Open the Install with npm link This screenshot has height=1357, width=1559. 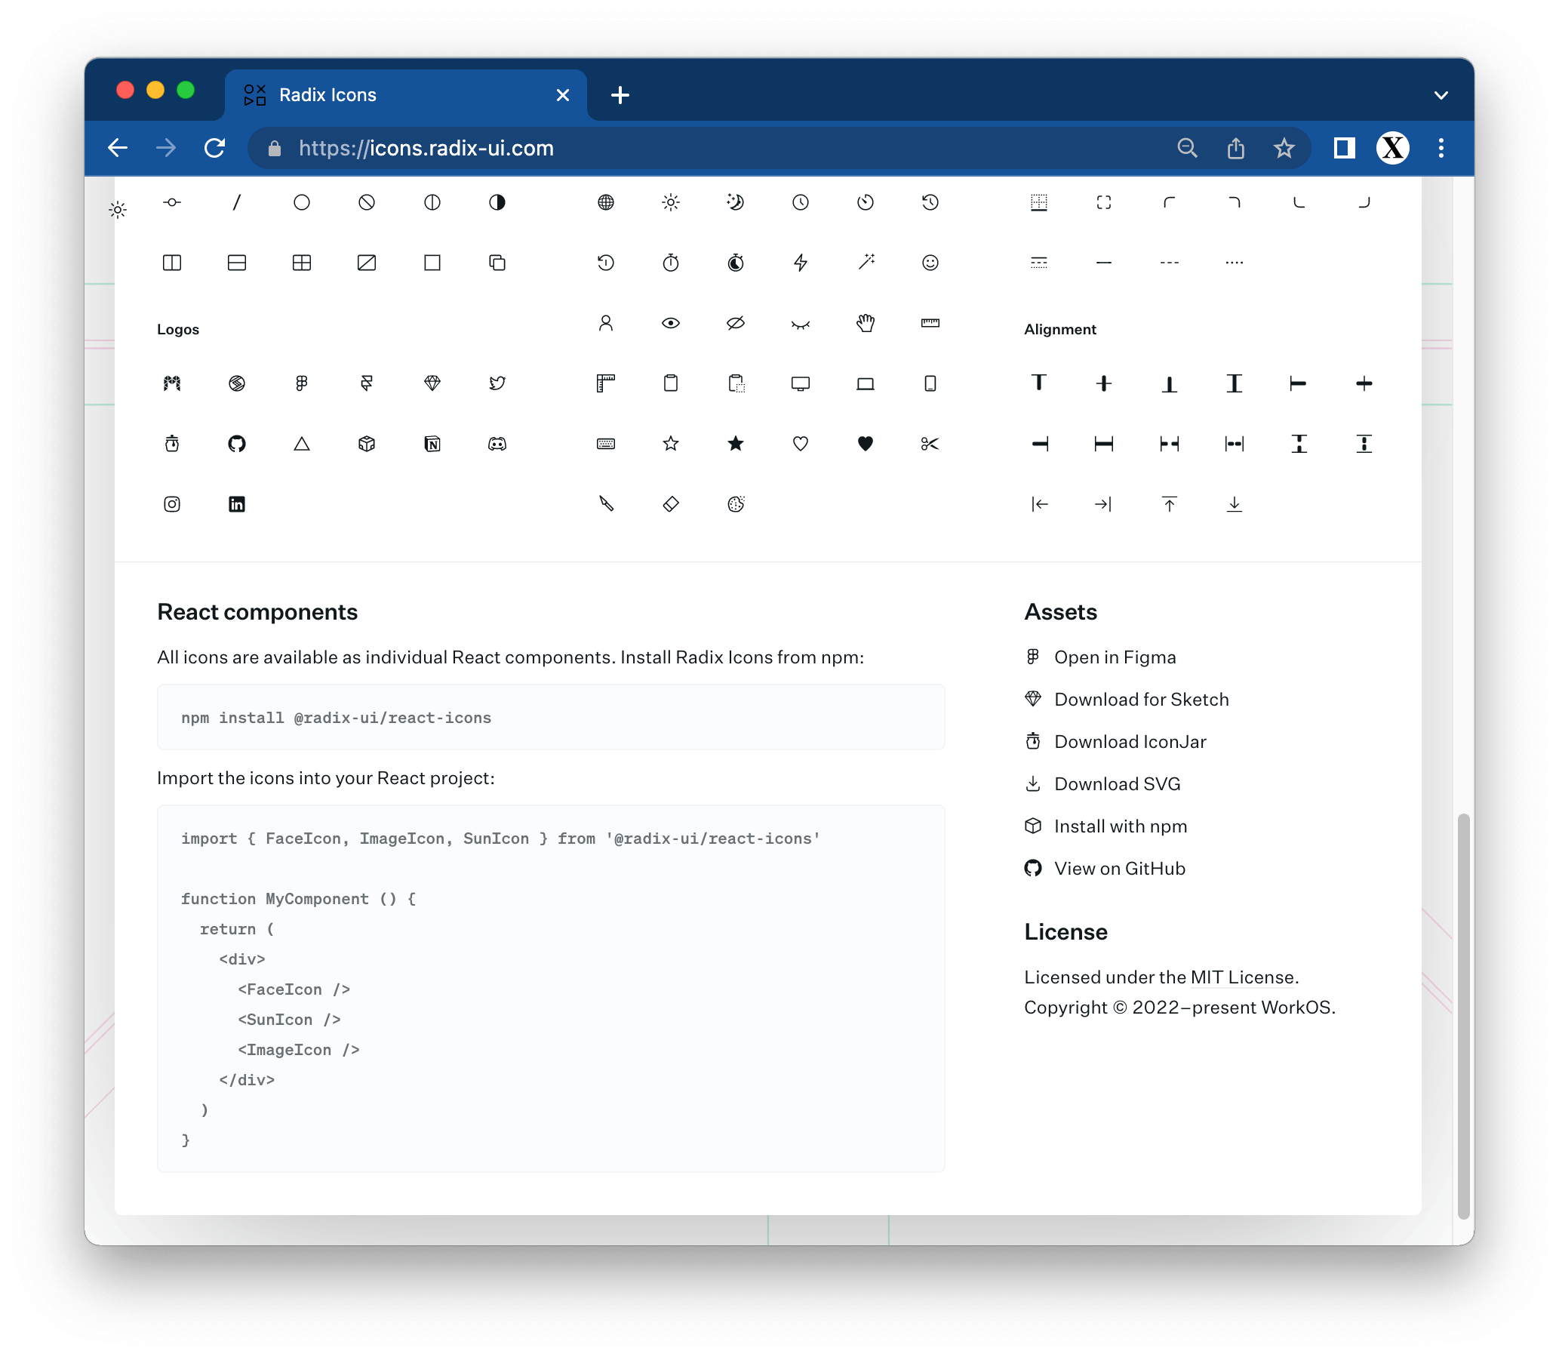1105,826
